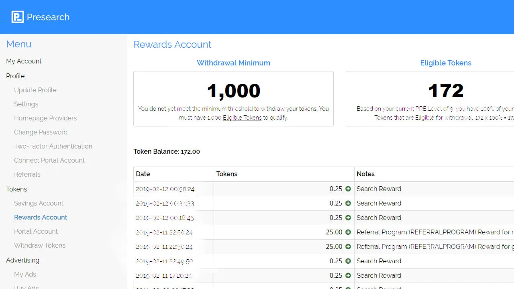Image resolution: width=514 pixels, height=289 pixels.
Task: Open Connect Portal Account
Action: (x=49, y=160)
